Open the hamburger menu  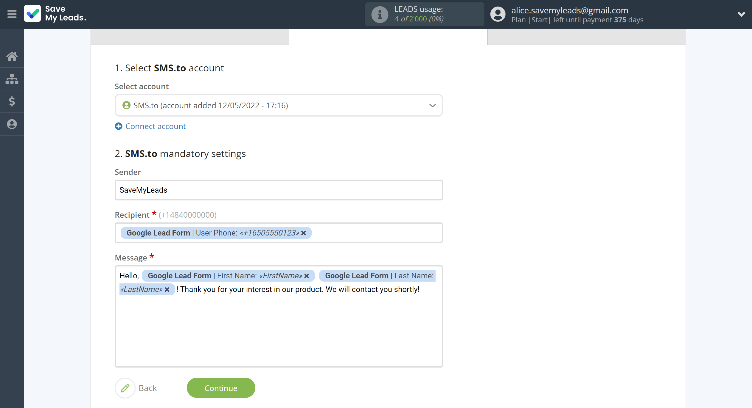pyautogui.click(x=12, y=14)
